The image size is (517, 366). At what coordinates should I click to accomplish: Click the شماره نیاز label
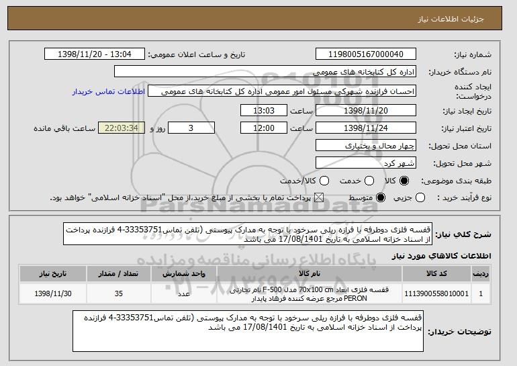coord(473,54)
